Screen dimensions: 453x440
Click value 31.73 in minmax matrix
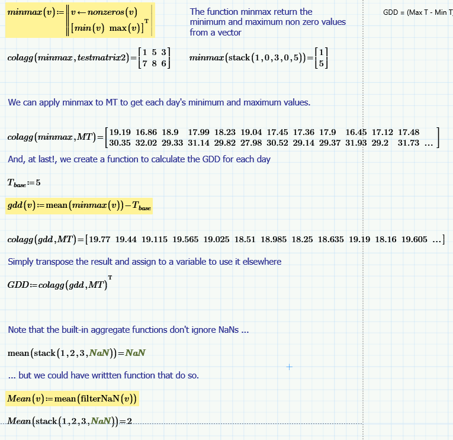[408, 143]
